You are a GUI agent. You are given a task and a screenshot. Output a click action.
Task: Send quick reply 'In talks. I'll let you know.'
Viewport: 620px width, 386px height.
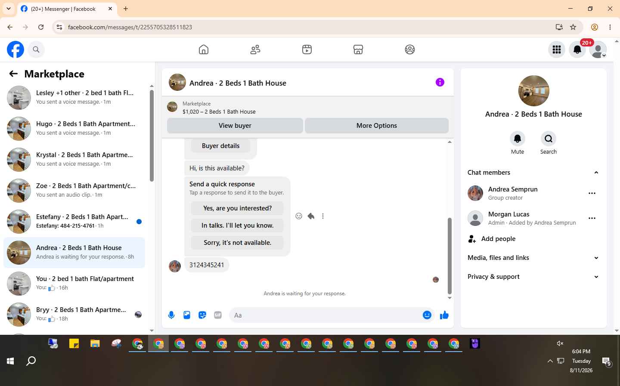[x=238, y=225]
